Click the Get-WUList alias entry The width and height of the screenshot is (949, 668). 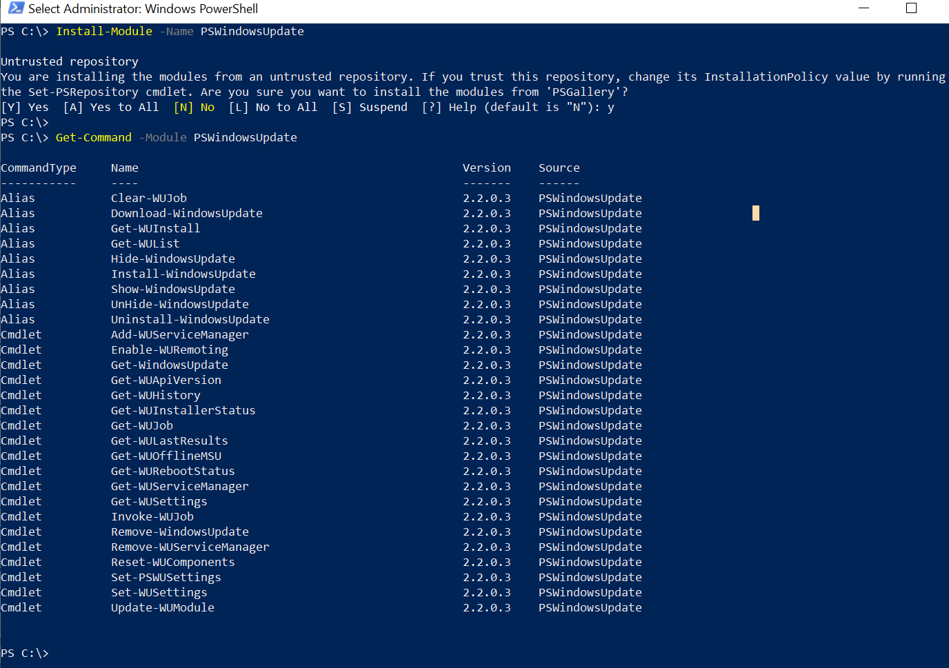(145, 243)
